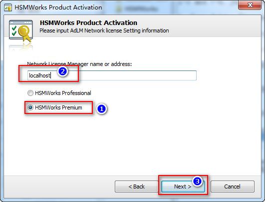Close the HSMWorks Product Activation window
265x202 pixels.
(x=250, y=5)
